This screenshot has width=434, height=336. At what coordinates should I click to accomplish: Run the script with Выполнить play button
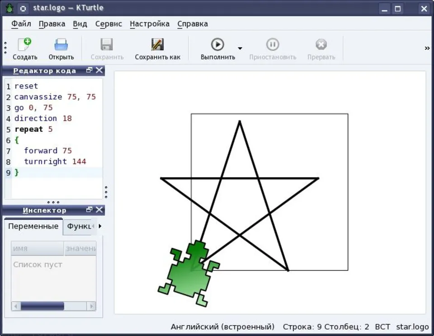217,44
